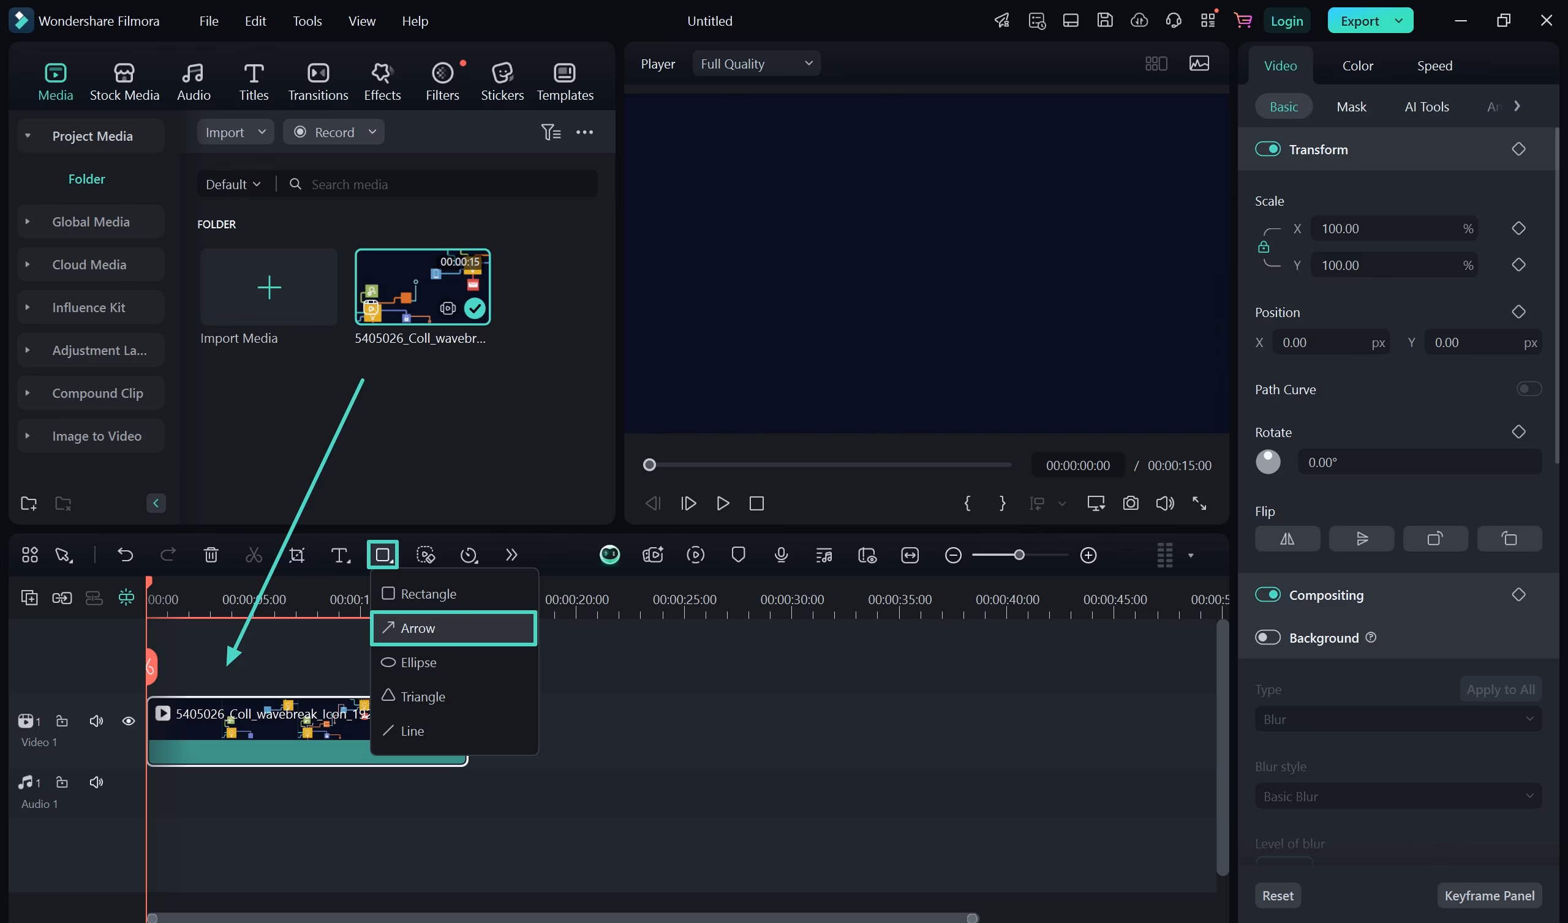
Task: Click the delete trash icon in timeline toolbar
Action: point(211,555)
